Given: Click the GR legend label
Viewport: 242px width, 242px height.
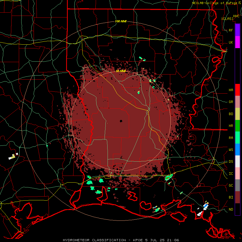Looking at the screenshot, I should tap(231, 102).
